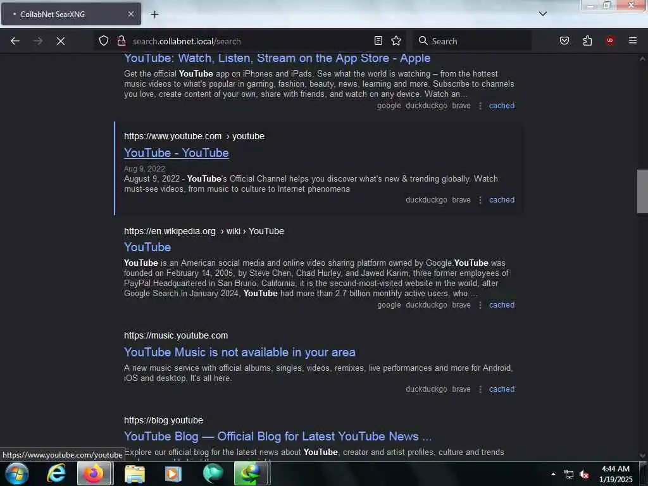Go back to the previous page

pos(15,41)
